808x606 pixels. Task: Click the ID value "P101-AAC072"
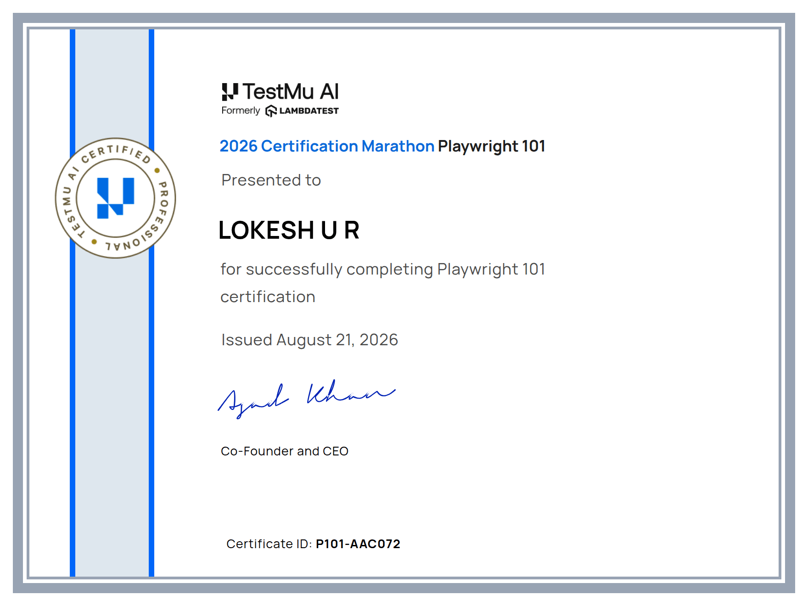pyautogui.click(x=358, y=544)
